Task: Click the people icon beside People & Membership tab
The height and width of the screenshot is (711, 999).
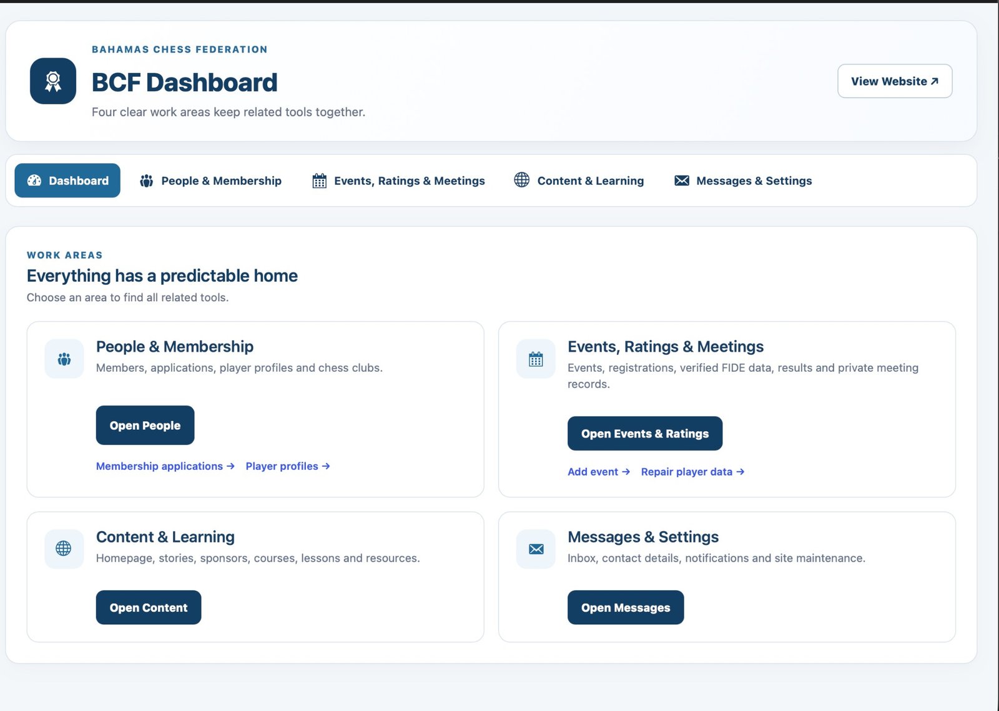Action: pyautogui.click(x=147, y=181)
